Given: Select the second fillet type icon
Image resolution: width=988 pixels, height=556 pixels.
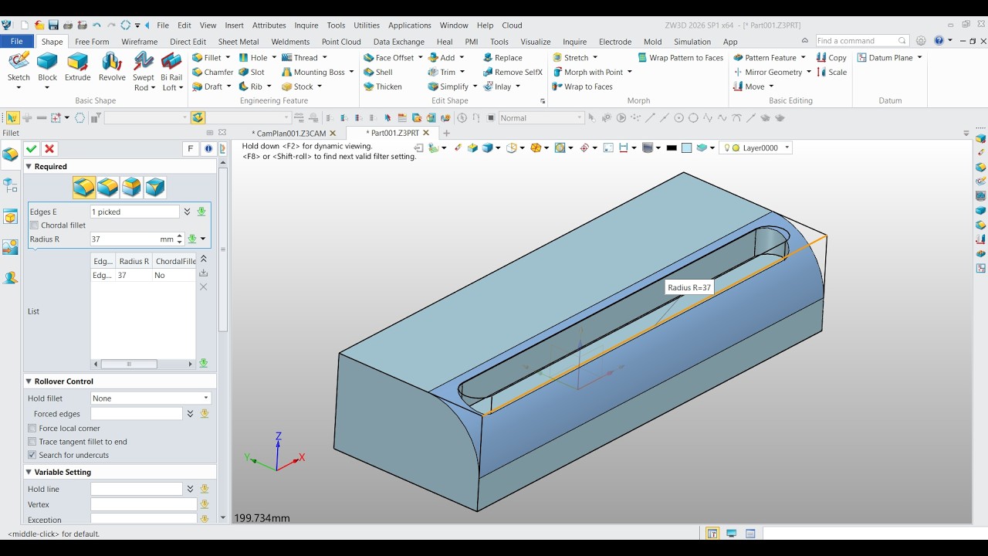Looking at the screenshot, I should tap(108, 187).
